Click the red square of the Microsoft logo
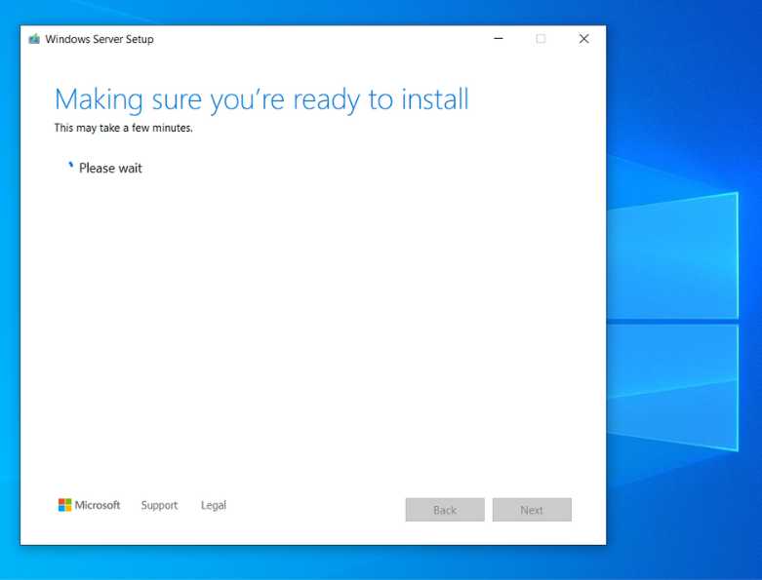This screenshot has width=762, height=580. click(x=61, y=502)
